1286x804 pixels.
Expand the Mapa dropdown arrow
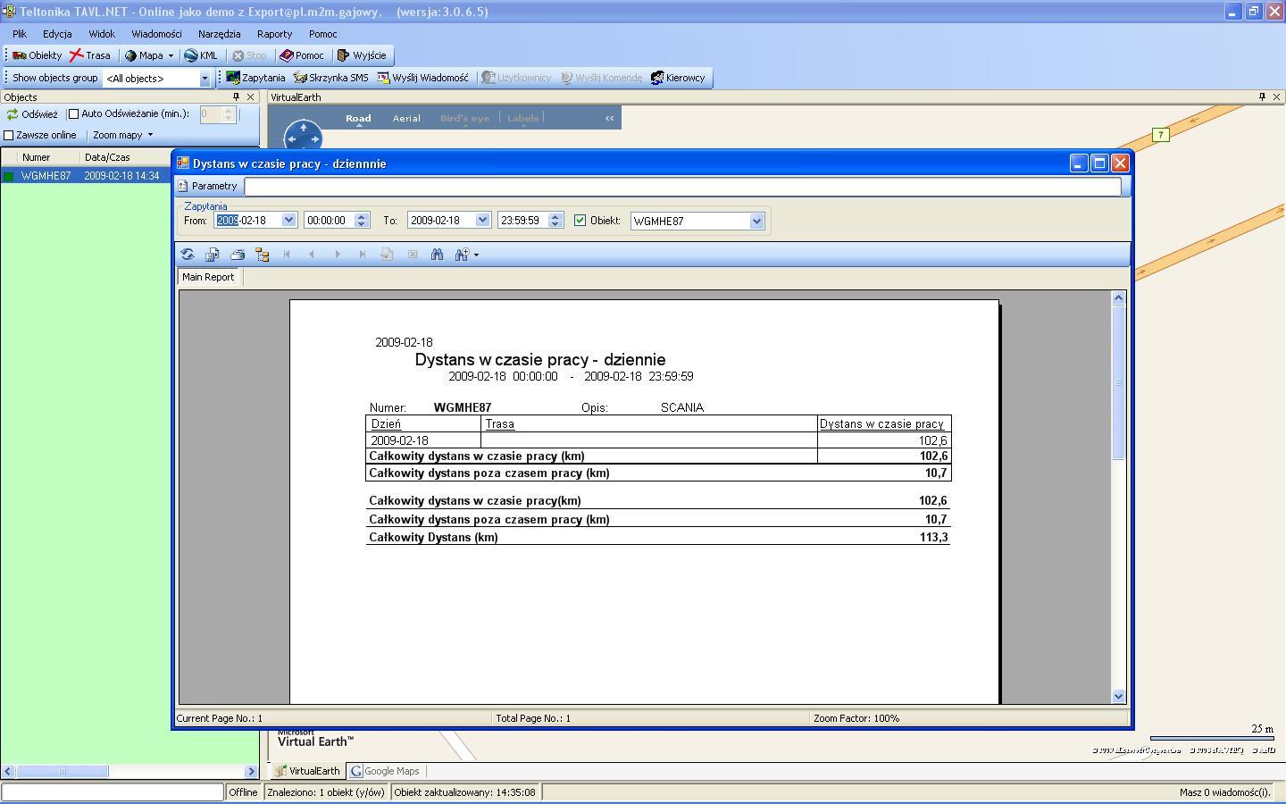pyautogui.click(x=171, y=55)
